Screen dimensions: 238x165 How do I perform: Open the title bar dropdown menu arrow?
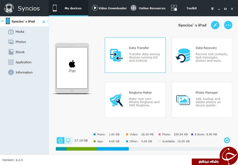tap(213, 9)
